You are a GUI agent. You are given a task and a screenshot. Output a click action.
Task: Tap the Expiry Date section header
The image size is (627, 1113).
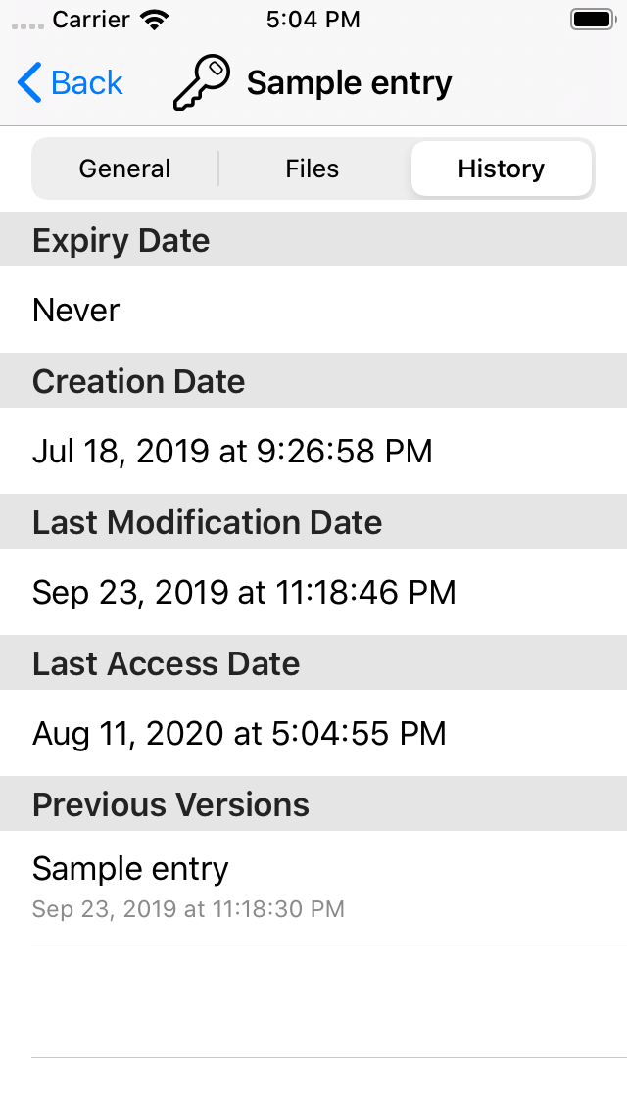(x=121, y=240)
